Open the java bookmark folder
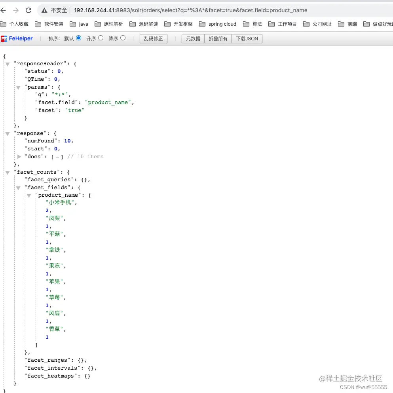This screenshot has height=393, width=393. [x=79, y=24]
